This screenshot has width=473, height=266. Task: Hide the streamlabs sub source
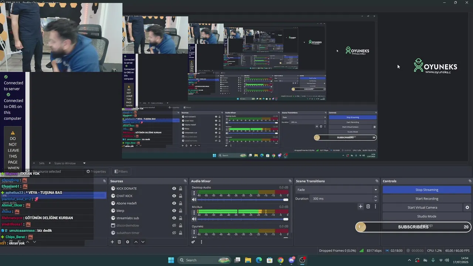(174, 218)
